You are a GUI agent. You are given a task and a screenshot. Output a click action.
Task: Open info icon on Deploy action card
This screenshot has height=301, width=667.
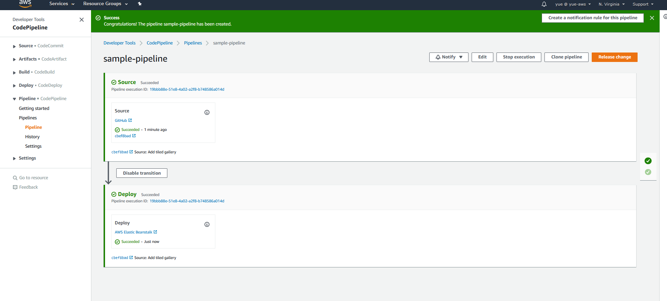click(207, 224)
